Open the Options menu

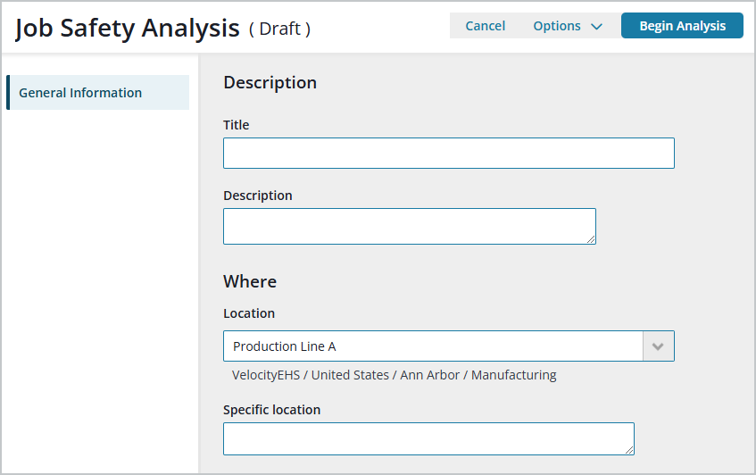click(568, 26)
